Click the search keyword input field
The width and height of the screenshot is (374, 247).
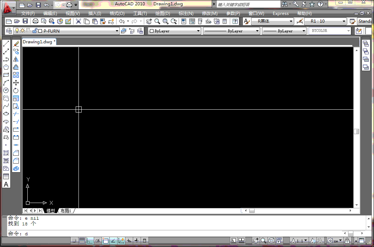[x=248, y=4]
